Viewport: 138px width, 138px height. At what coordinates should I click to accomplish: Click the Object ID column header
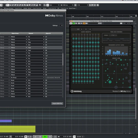tap(48, 33)
